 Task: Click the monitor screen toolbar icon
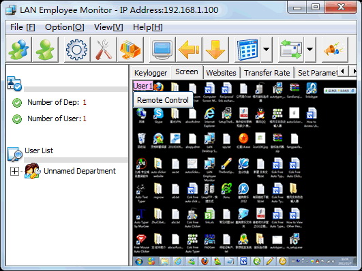pos(162,49)
